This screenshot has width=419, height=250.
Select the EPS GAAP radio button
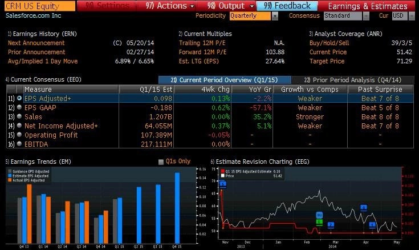tap(19, 107)
